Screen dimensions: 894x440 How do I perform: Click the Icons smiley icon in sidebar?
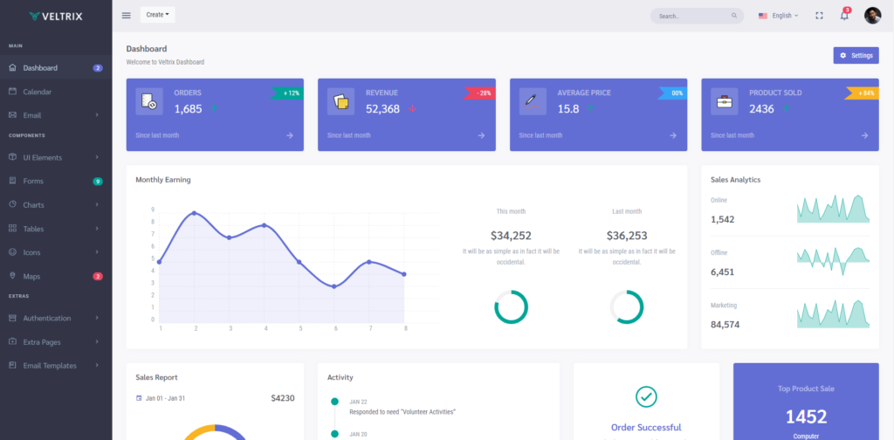12,252
